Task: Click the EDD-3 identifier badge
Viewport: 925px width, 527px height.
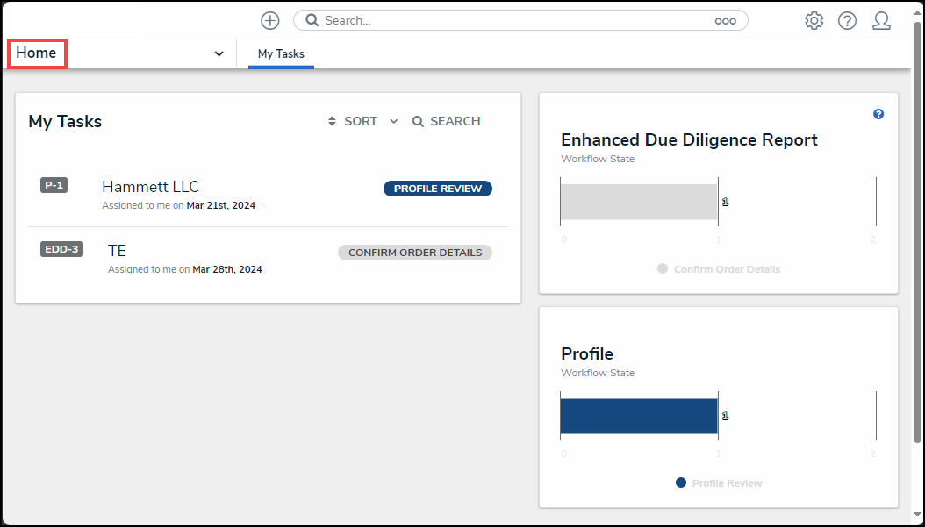Action: (x=62, y=249)
